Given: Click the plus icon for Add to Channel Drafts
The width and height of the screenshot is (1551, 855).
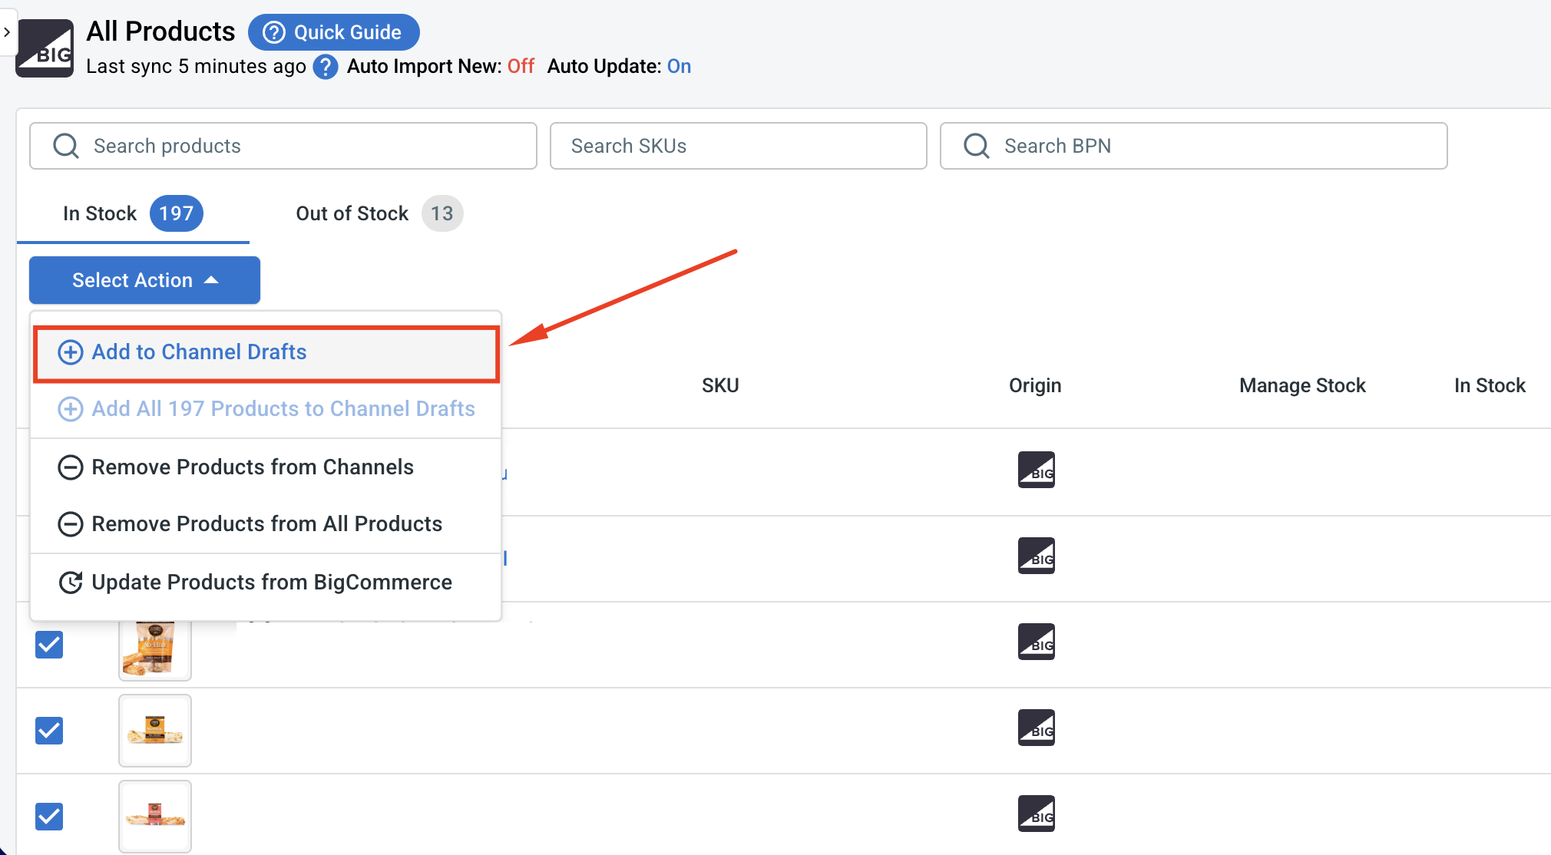Looking at the screenshot, I should (71, 352).
